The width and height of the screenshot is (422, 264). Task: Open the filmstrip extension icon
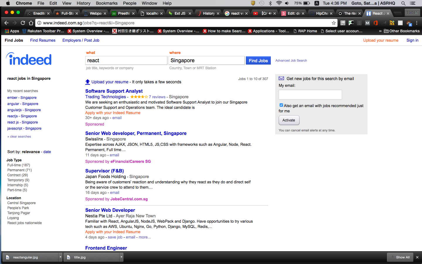pos(359,23)
